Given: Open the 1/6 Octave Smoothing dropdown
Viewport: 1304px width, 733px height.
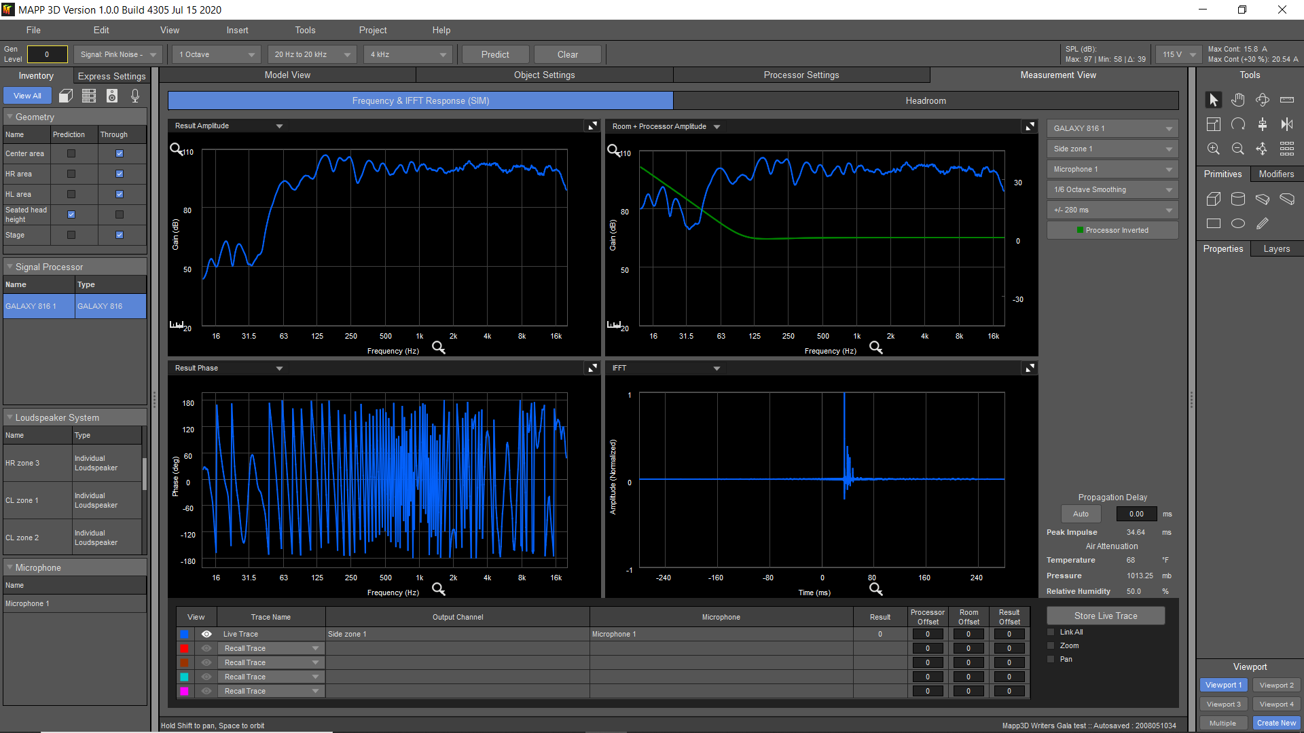Looking at the screenshot, I should (x=1112, y=189).
